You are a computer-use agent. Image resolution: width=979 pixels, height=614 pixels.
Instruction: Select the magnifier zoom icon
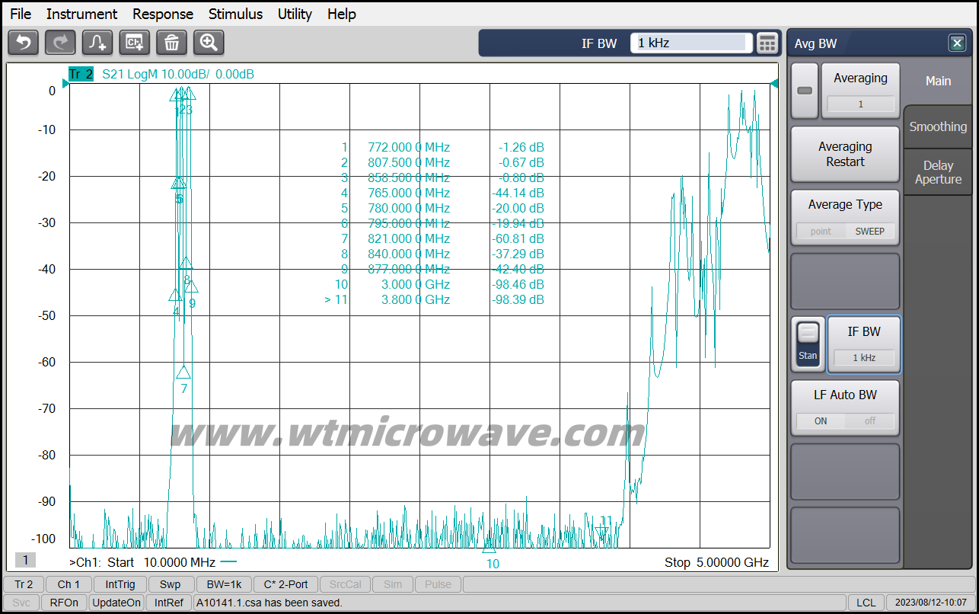pyautogui.click(x=208, y=43)
